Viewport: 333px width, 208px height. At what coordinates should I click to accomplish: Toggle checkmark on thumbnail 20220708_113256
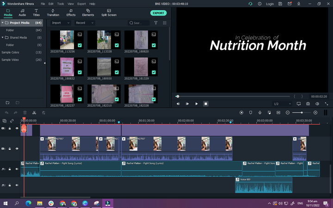tap(80, 45)
